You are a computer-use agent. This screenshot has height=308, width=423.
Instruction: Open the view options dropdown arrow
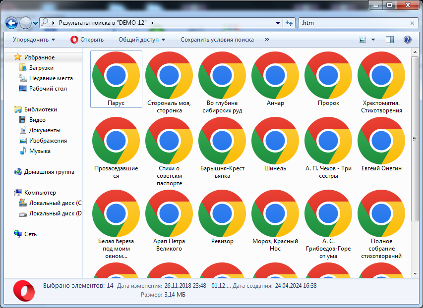pyautogui.click(x=373, y=40)
